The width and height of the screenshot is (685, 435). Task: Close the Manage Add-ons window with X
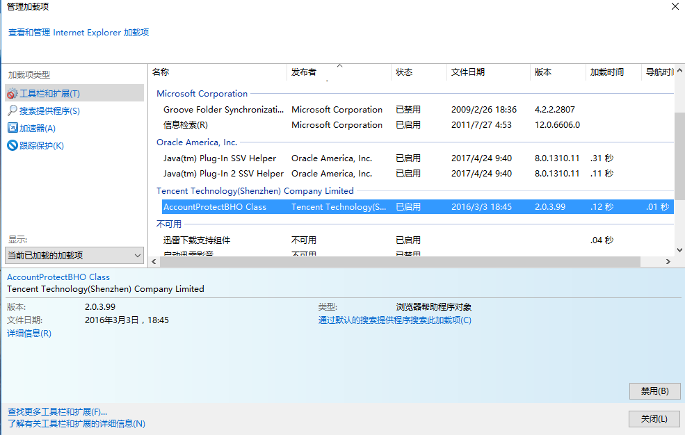pos(675,6)
